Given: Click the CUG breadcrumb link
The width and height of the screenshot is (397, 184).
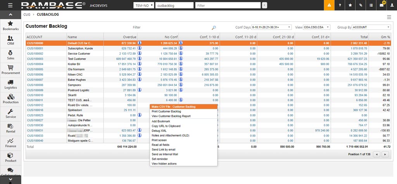Looking at the screenshot, I should click(x=27, y=15).
